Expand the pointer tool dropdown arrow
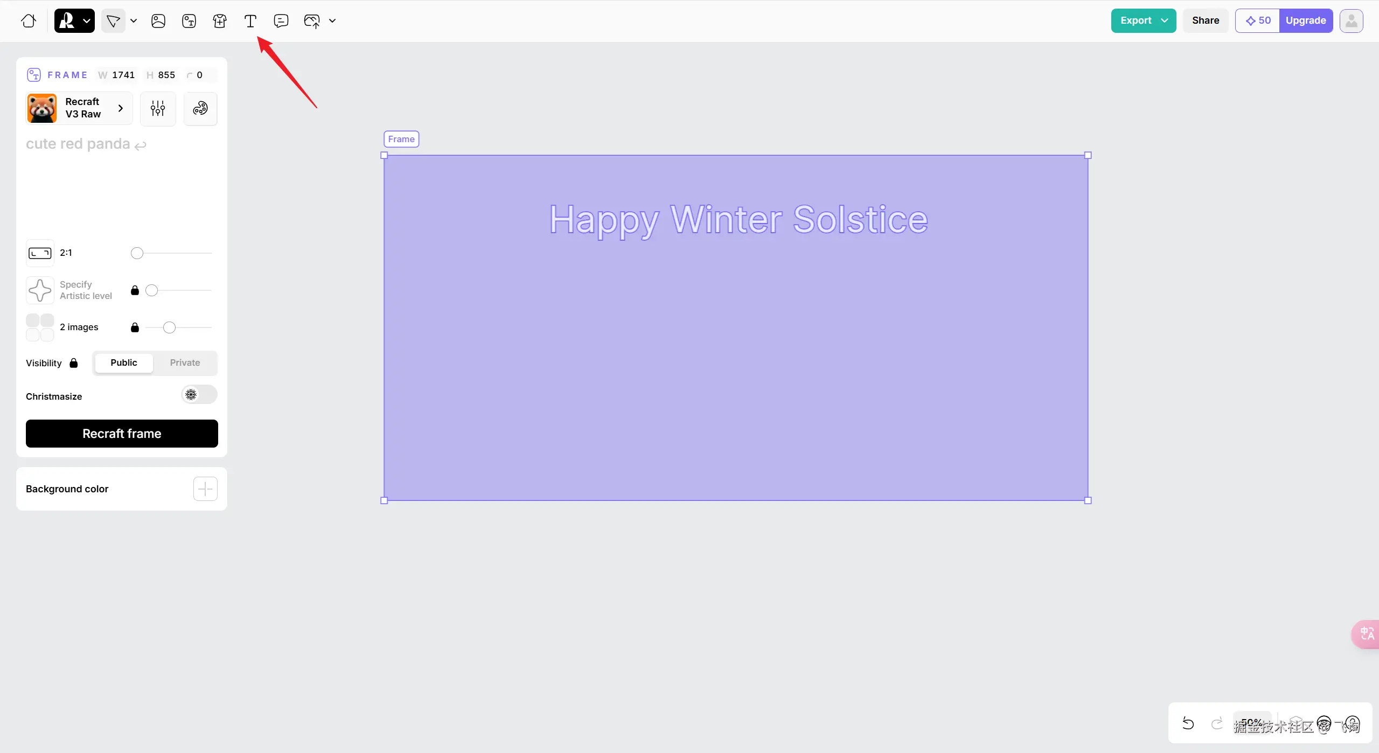 134,21
